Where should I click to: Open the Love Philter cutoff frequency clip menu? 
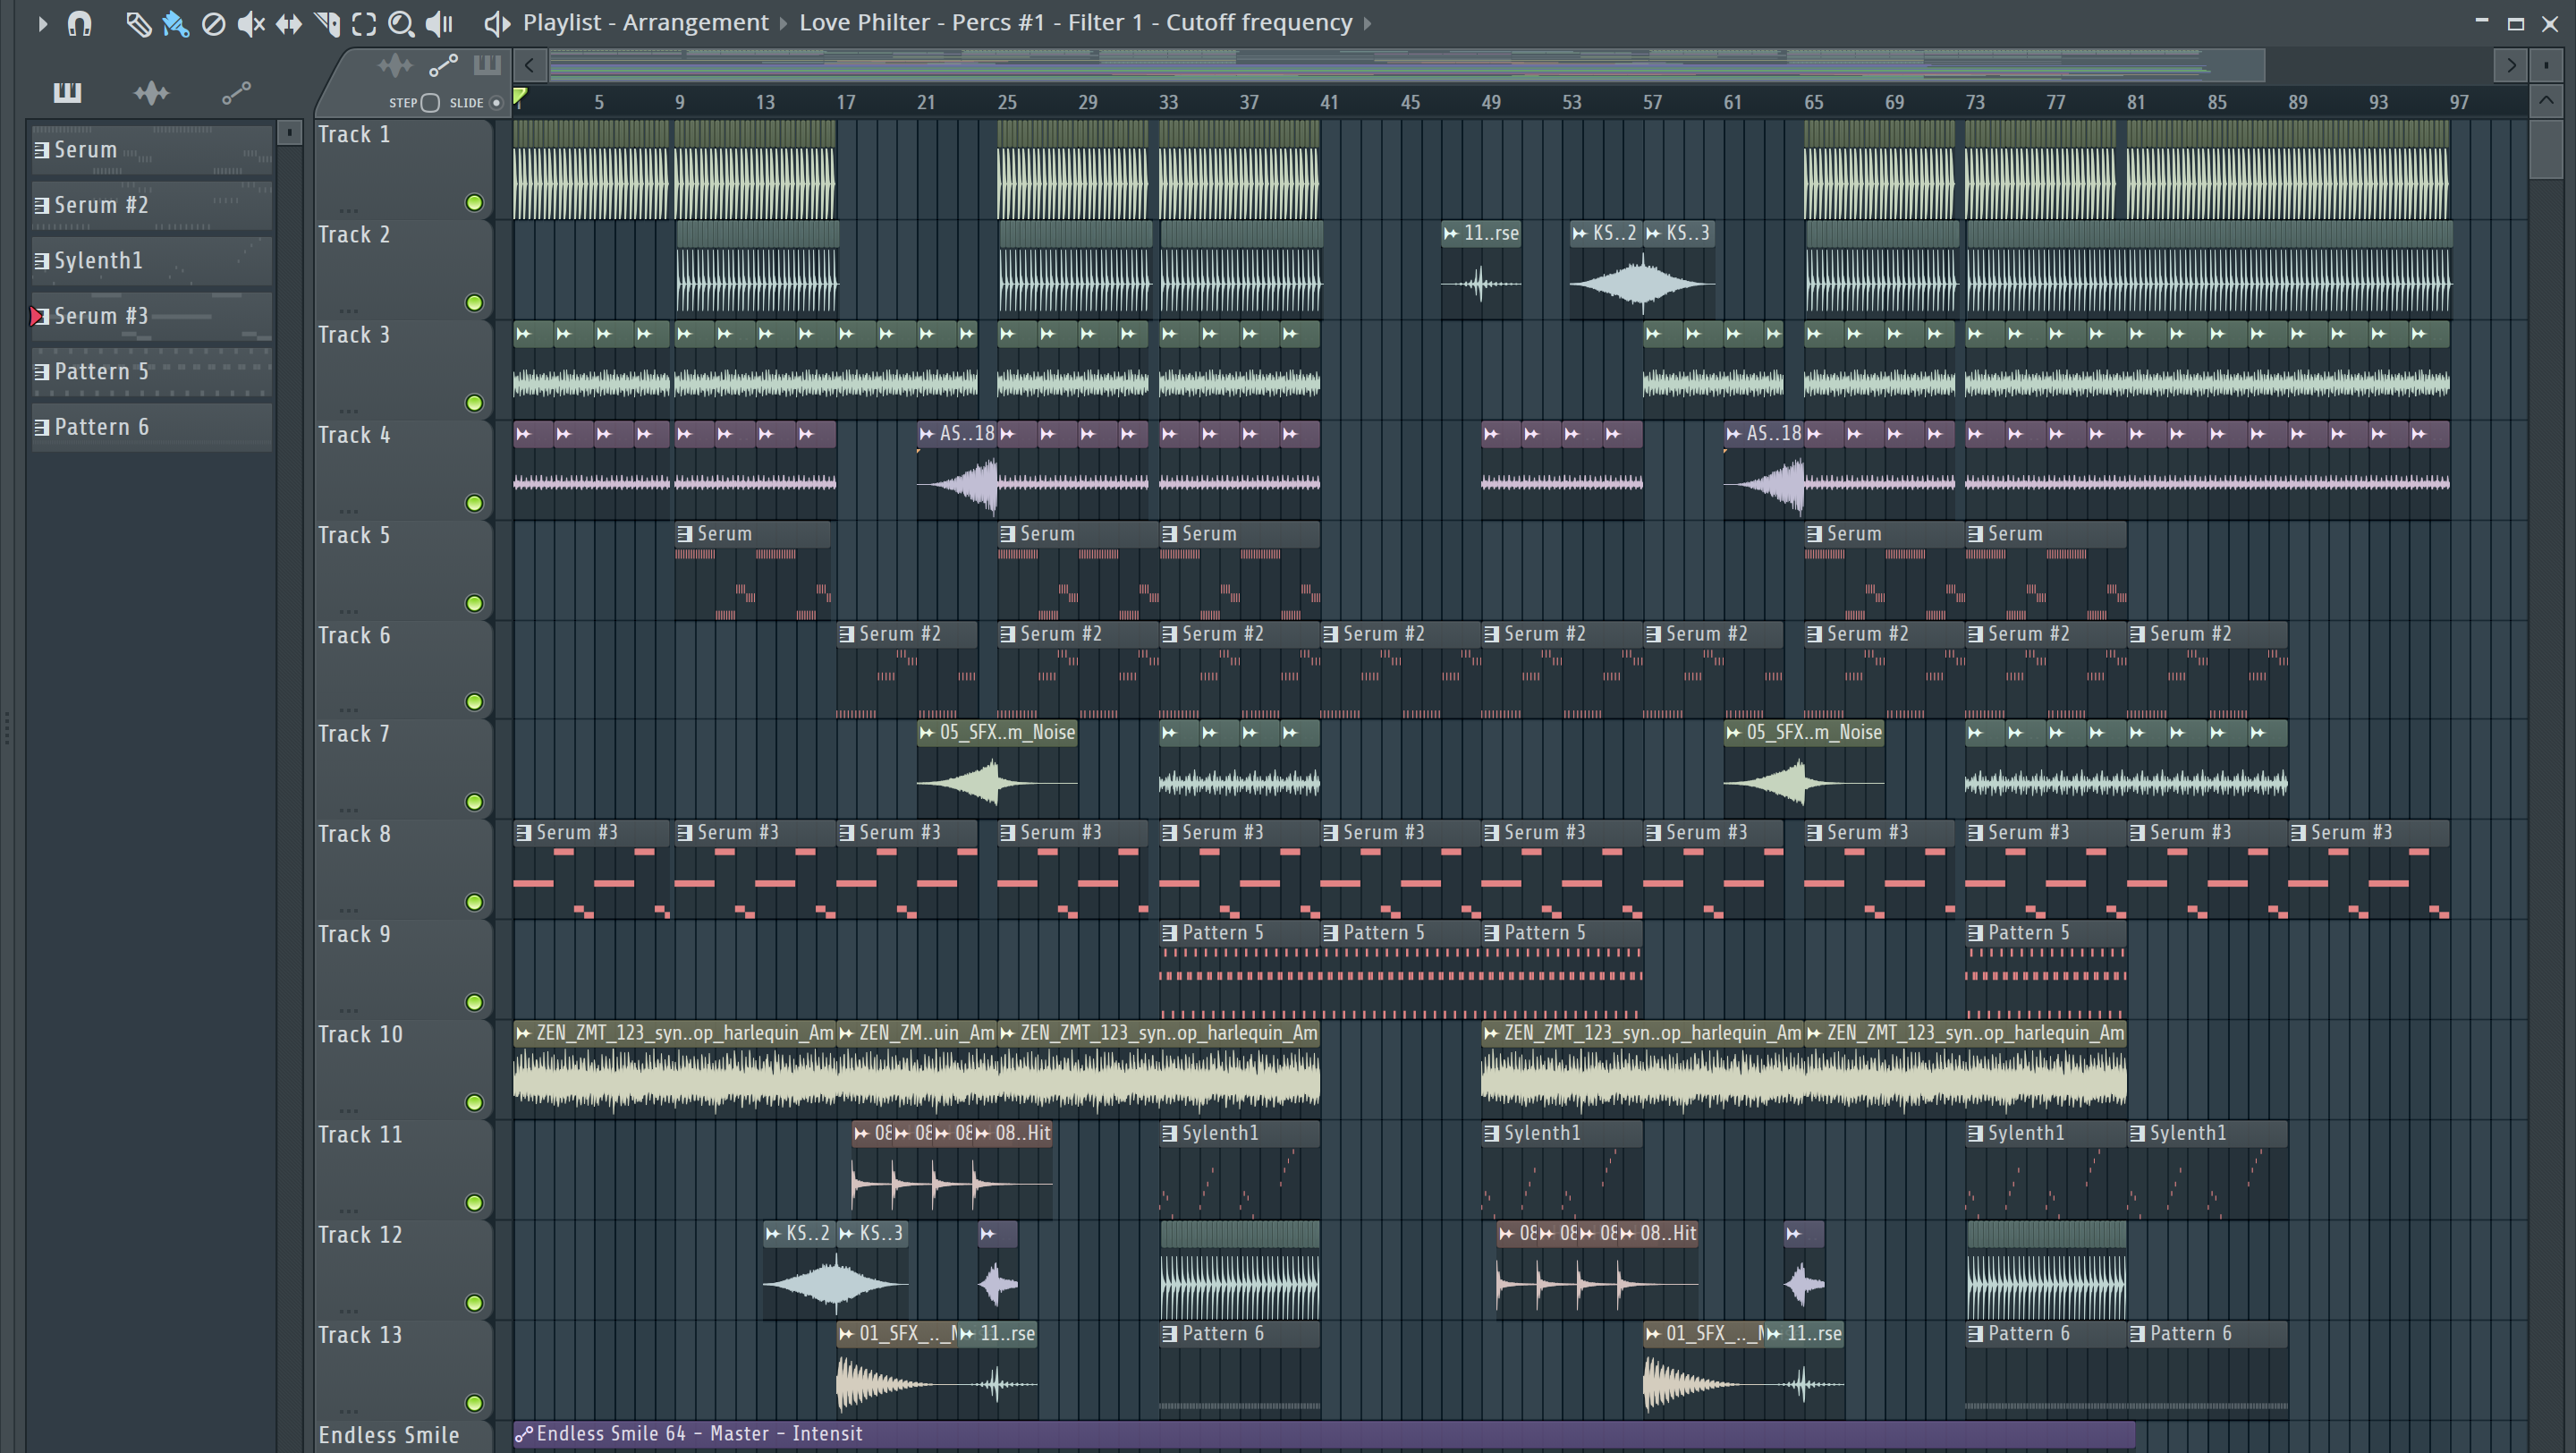(x=1076, y=23)
